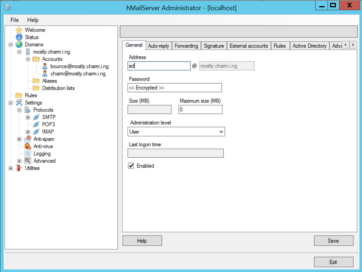Click the Advanced magnifier icon
The width and height of the screenshot is (362, 272).
[28, 161]
